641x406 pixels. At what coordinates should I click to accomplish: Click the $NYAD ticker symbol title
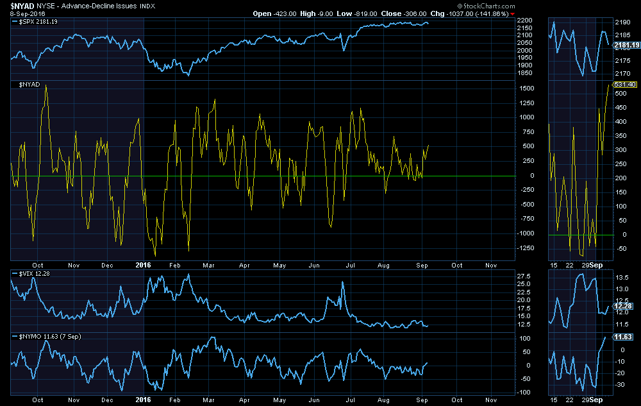tap(22, 5)
